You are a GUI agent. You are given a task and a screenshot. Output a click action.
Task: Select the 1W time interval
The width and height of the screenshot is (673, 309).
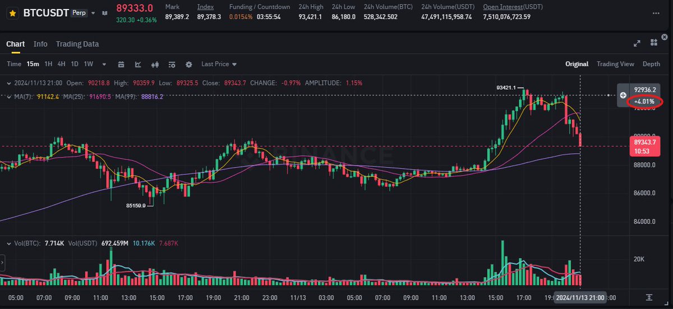click(89, 64)
